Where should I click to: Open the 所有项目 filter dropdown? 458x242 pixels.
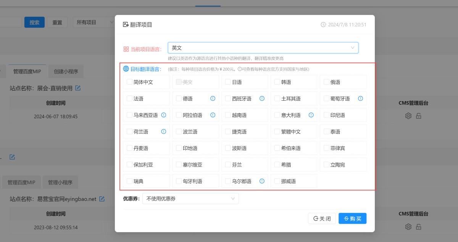pos(94,23)
